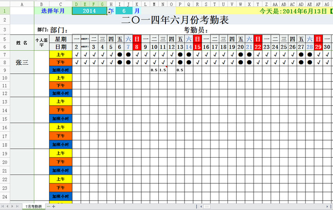Click the horizontal scrollbar thumb
The image size is (333, 210).
pos(207,206)
